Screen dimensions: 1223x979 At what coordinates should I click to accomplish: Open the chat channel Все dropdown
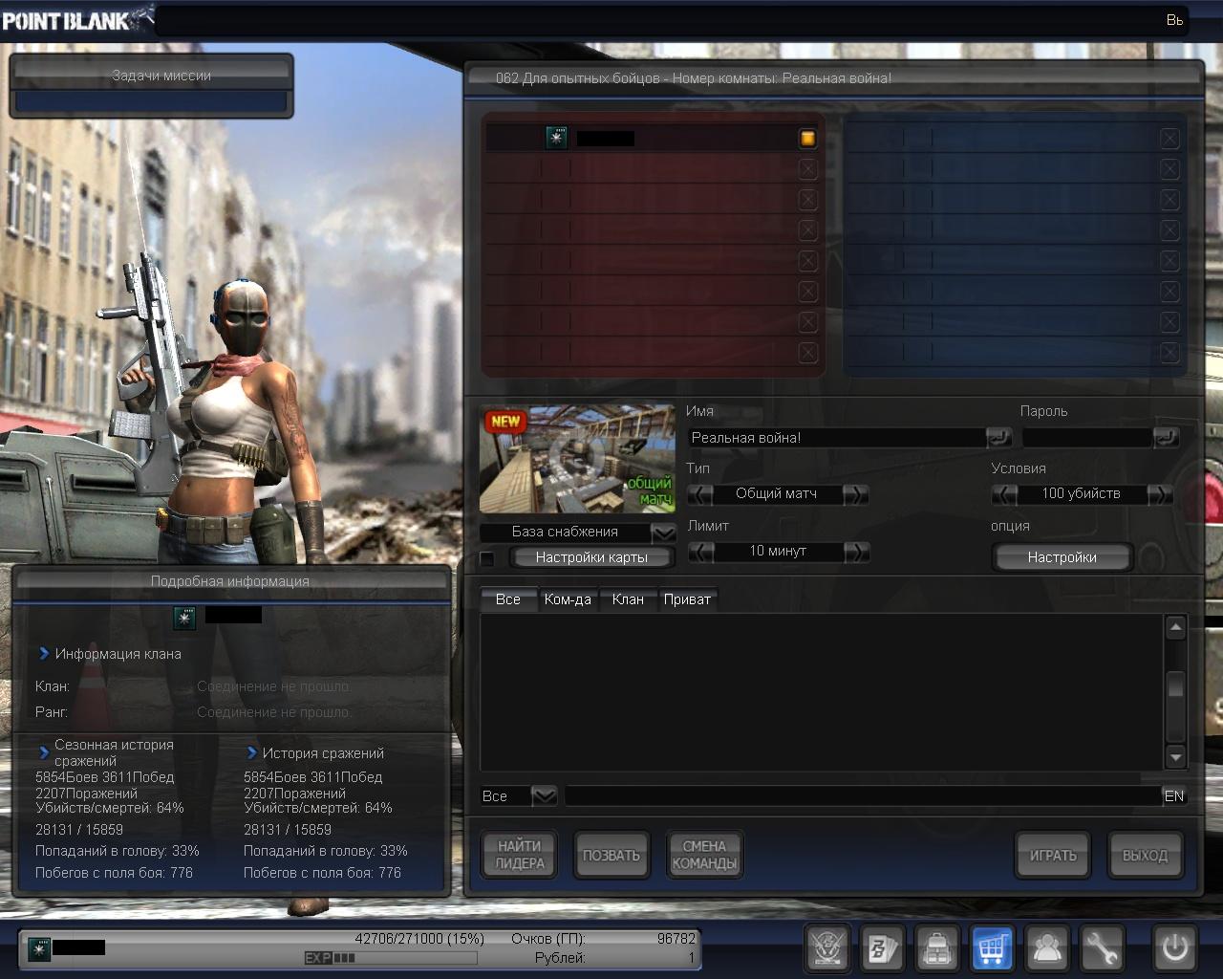(x=544, y=795)
